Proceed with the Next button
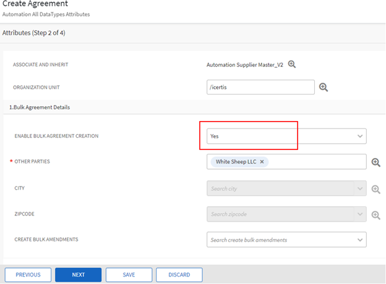The width and height of the screenshot is (386, 284). (x=78, y=275)
